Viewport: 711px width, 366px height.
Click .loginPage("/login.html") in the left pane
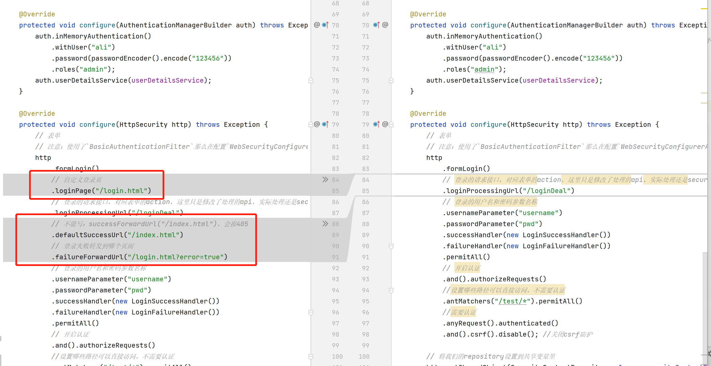[x=101, y=191]
